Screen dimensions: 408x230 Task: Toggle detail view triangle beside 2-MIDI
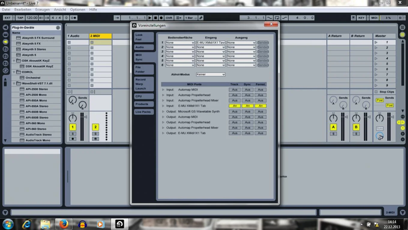pos(403,212)
